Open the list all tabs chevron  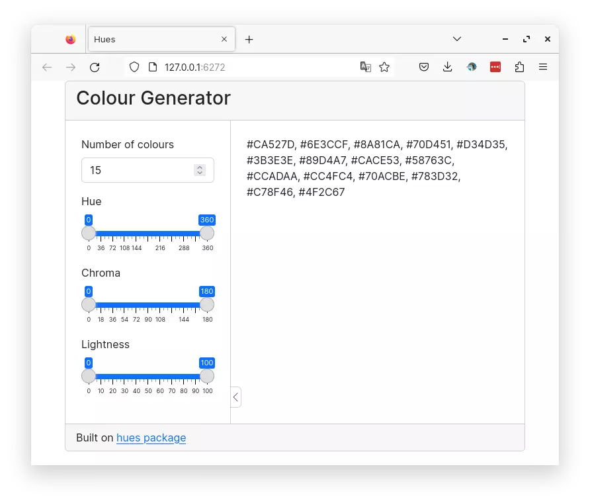point(457,39)
